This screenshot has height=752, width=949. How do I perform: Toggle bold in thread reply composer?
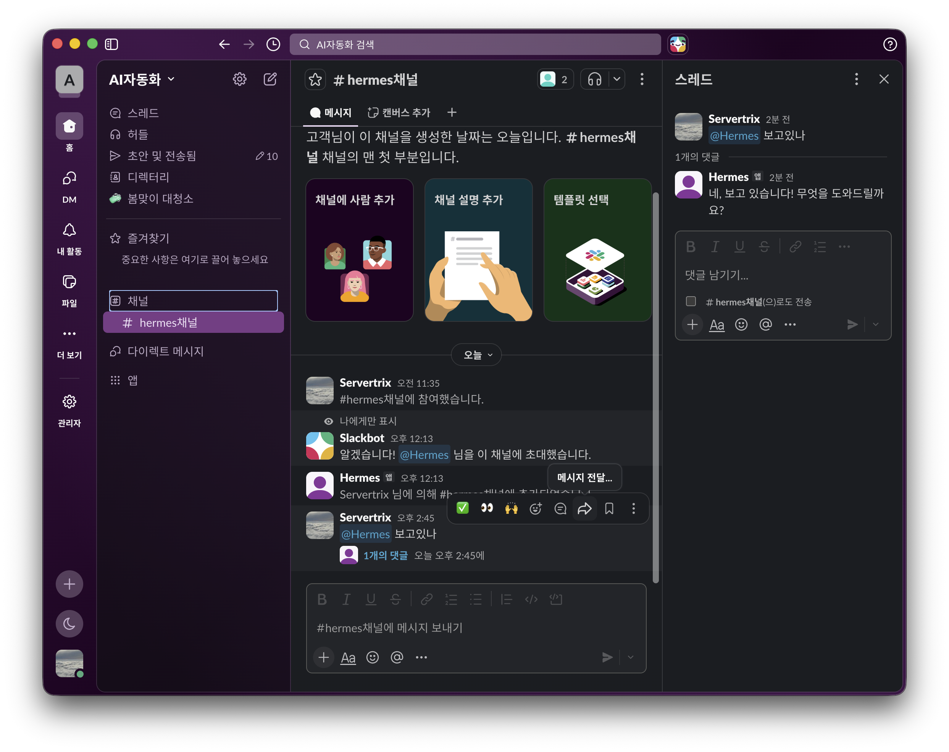[691, 247]
